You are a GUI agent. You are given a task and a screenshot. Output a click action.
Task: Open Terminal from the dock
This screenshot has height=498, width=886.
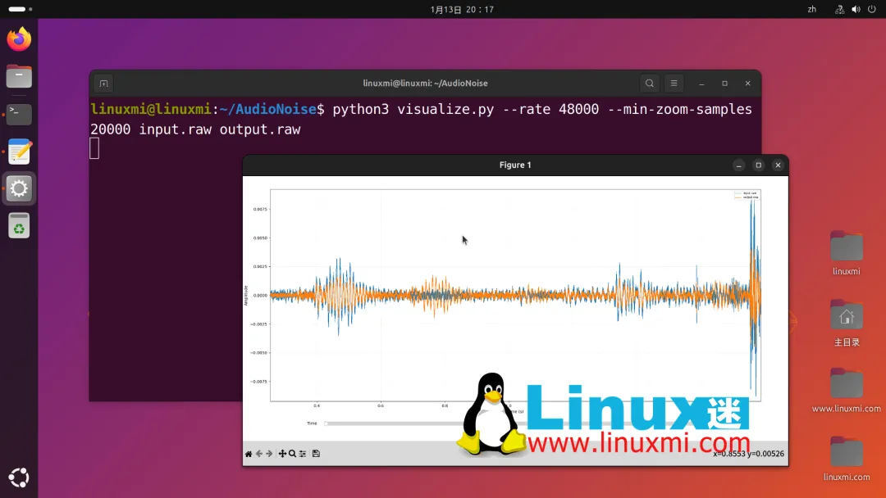19,114
